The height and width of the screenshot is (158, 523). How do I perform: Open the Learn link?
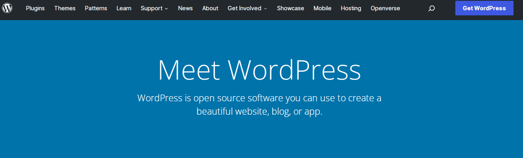124,8
